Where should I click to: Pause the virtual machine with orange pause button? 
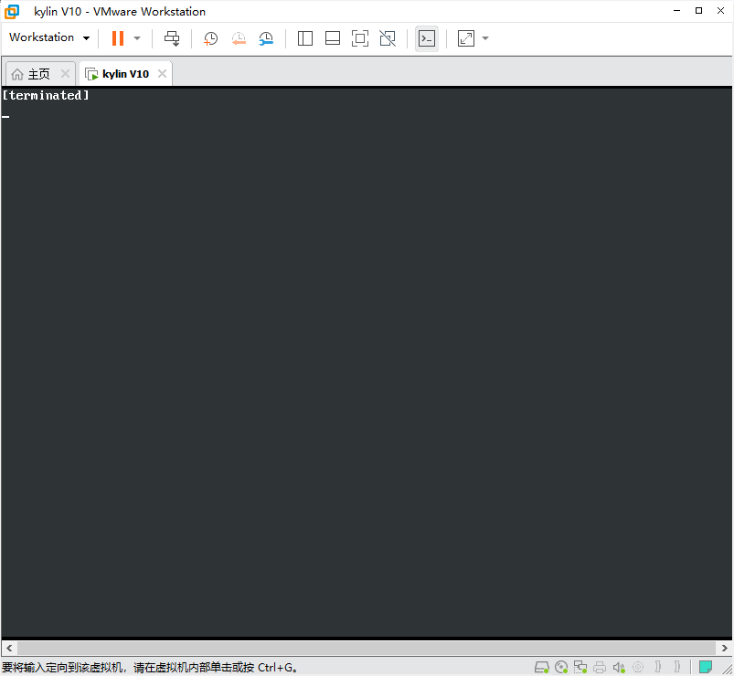(118, 38)
